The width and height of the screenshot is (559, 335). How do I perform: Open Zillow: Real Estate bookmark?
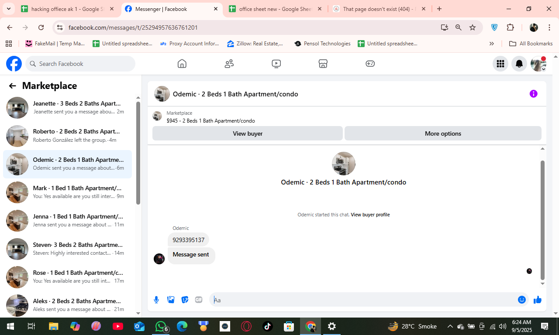coord(255,44)
